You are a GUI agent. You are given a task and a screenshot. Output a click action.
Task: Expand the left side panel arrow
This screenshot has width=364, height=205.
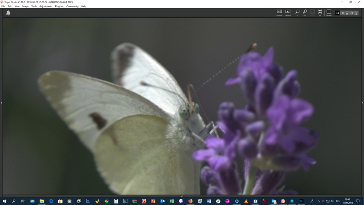click(1, 103)
